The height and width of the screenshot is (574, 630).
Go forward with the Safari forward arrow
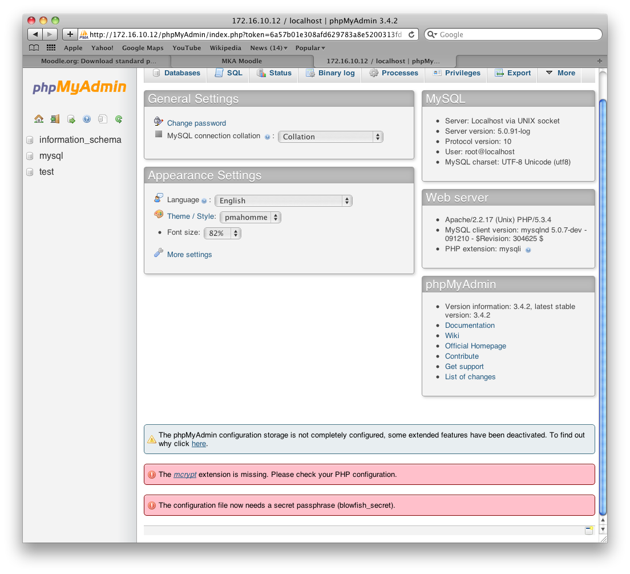(50, 34)
